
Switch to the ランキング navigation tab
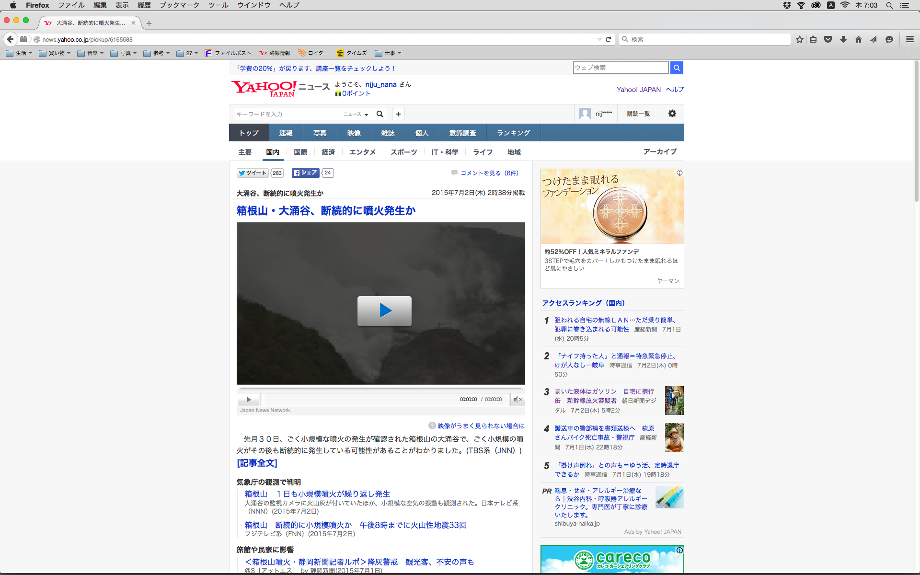(x=513, y=133)
